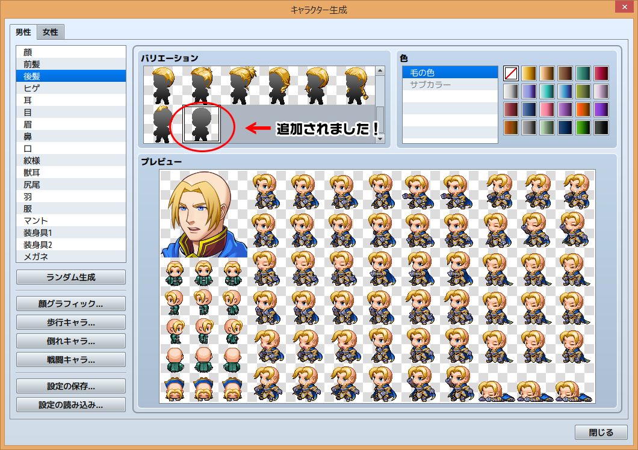Switch to the 女性 tab

51,32
